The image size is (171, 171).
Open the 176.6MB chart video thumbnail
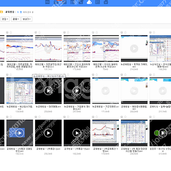click(105, 133)
